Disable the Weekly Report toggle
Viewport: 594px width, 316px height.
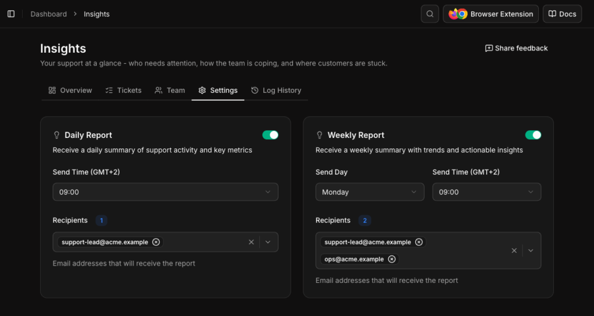pos(534,135)
